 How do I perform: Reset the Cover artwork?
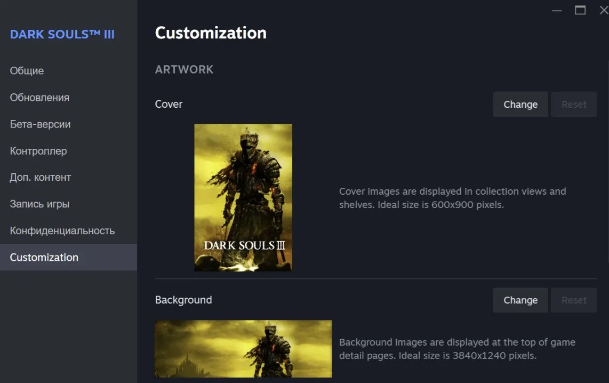(x=574, y=104)
